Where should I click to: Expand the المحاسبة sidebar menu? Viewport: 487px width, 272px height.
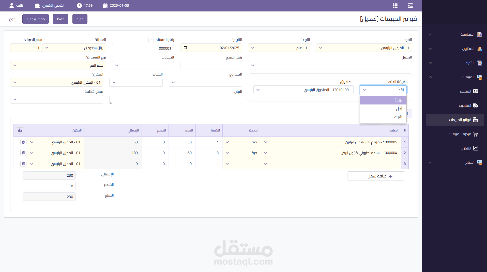tap(430, 34)
